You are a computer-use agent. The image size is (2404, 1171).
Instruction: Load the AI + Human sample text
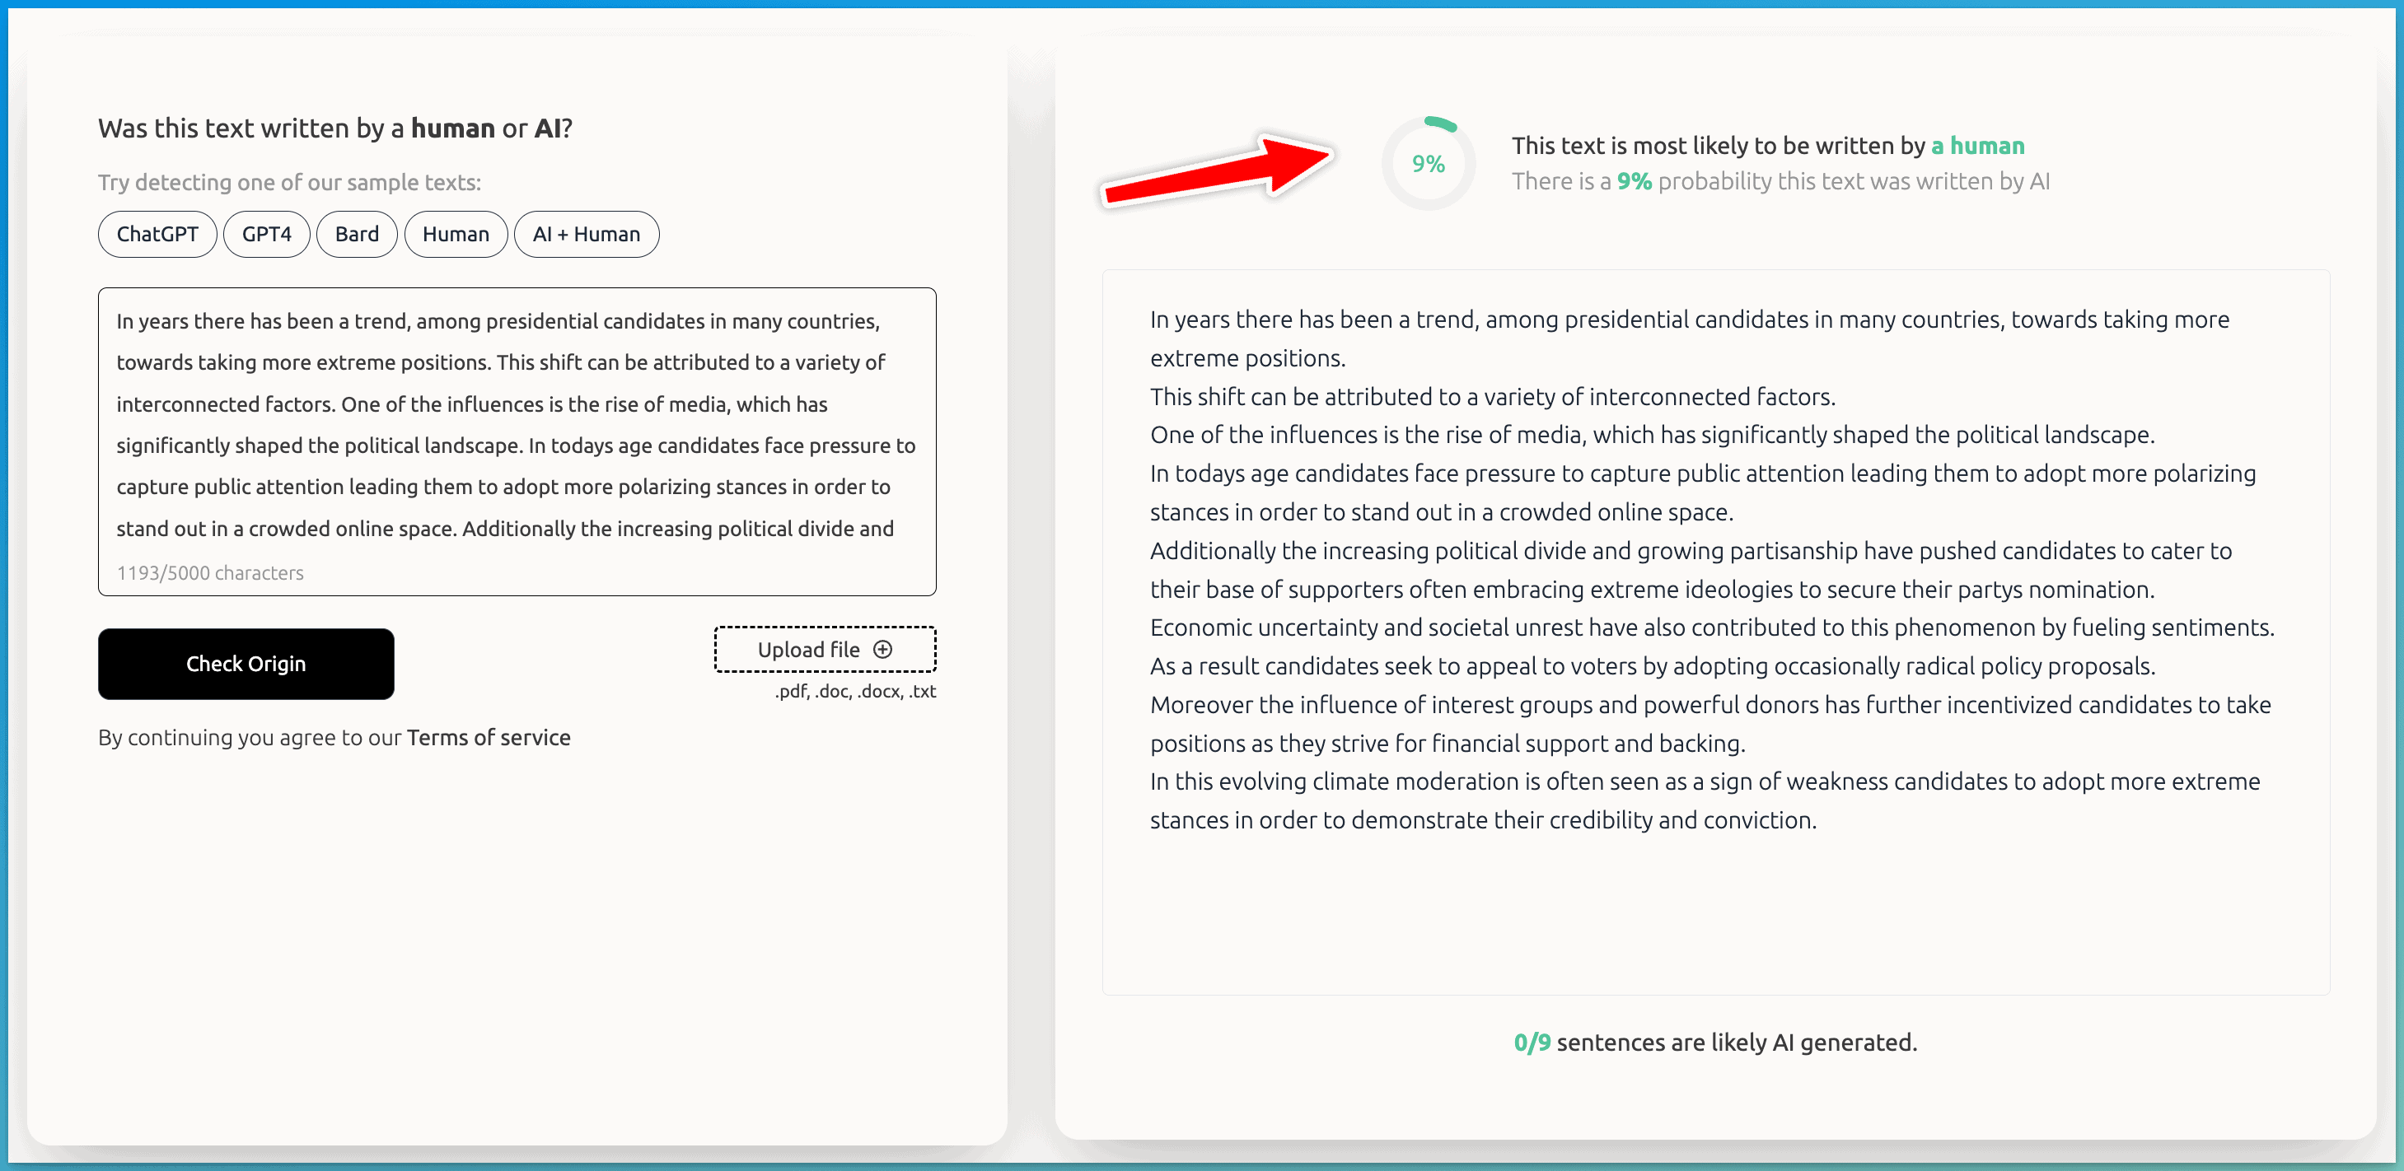(586, 234)
